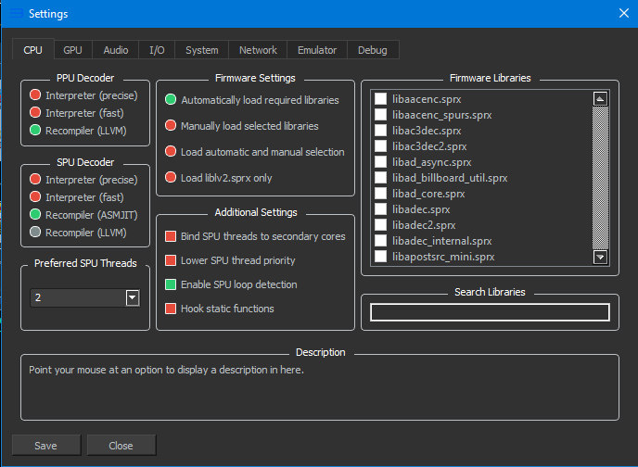Open the Audio tab
Image resolution: width=638 pixels, height=467 pixels.
pos(116,50)
